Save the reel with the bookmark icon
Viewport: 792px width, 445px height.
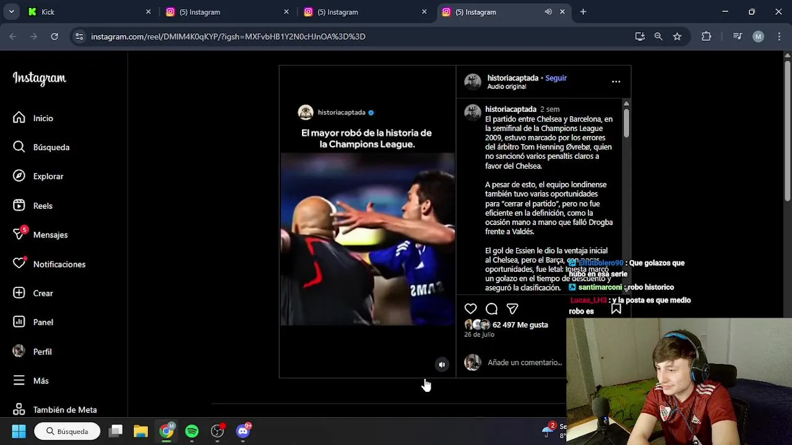click(x=616, y=308)
